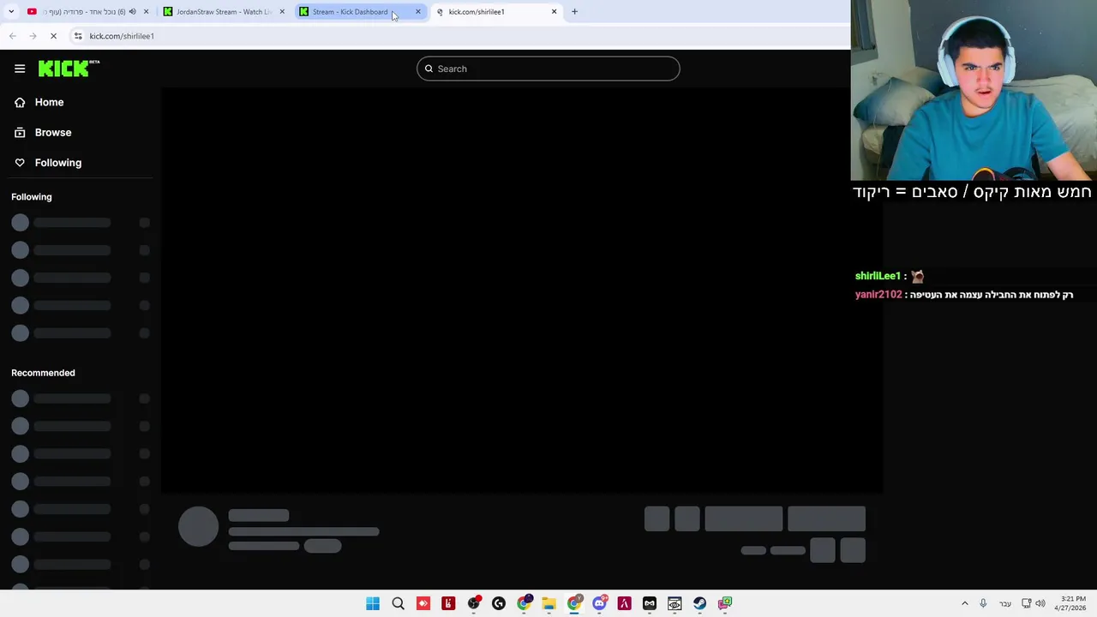Open Discord from the taskbar

point(599,603)
